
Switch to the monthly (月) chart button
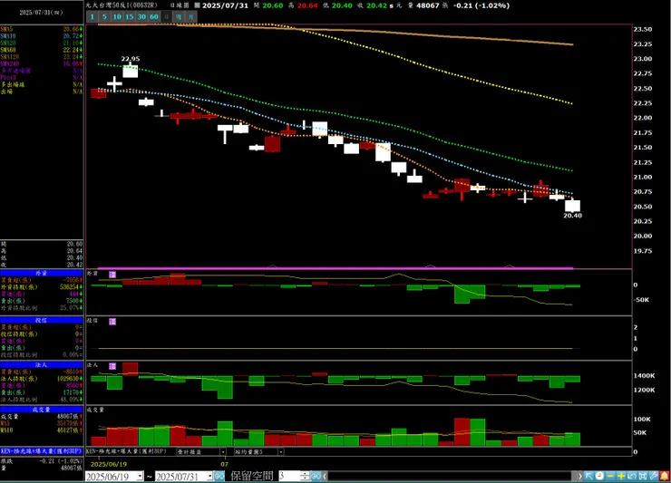(190, 16)
